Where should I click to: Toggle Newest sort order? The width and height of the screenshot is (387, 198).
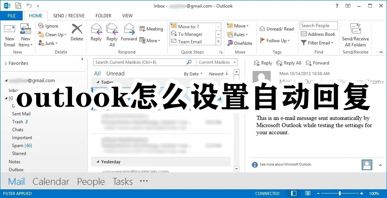(219, 74)
